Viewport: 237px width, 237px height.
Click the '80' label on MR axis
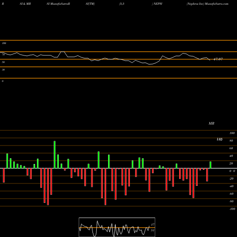[x=231, y=141]
